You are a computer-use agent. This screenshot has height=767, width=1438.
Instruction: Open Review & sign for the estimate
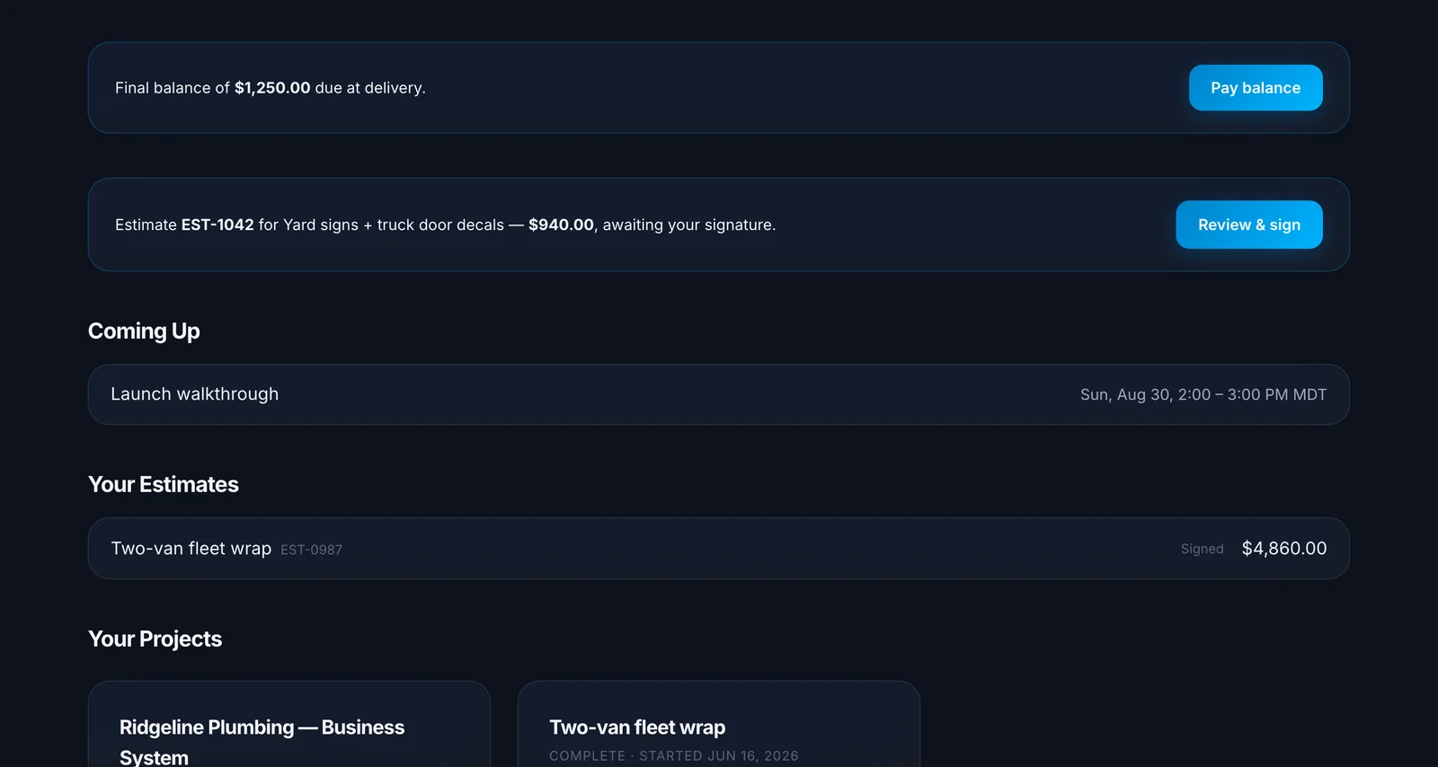[x=1249, y=225]
